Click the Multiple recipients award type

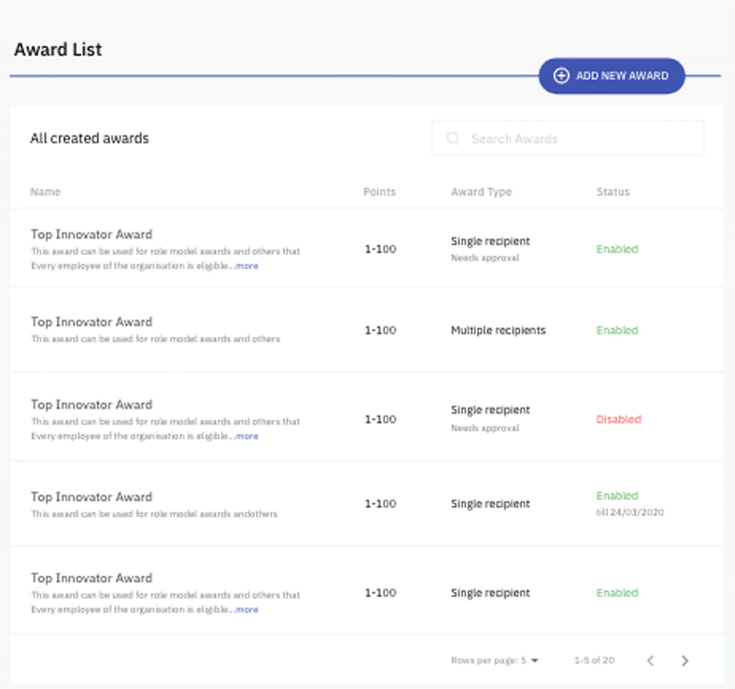(x=498, y=330)
